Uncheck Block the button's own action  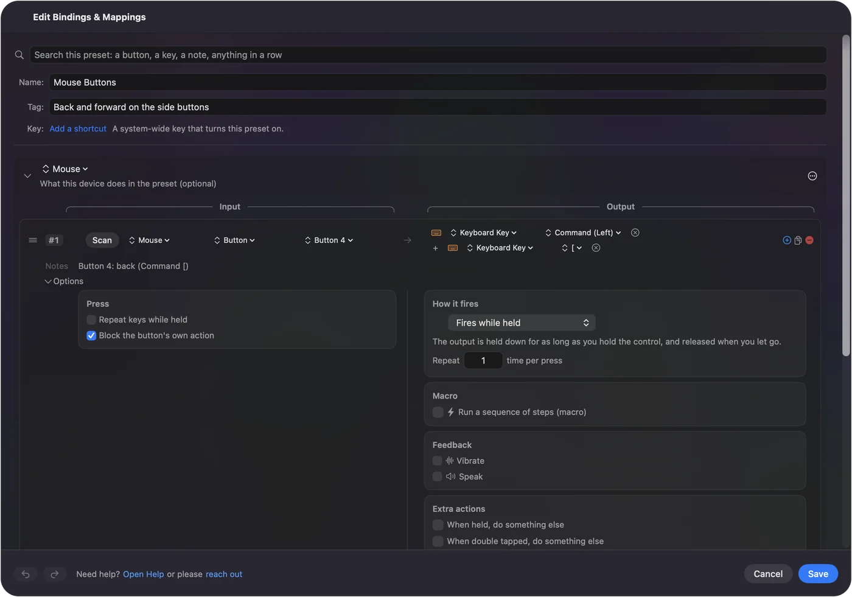[x=91, y=335]
